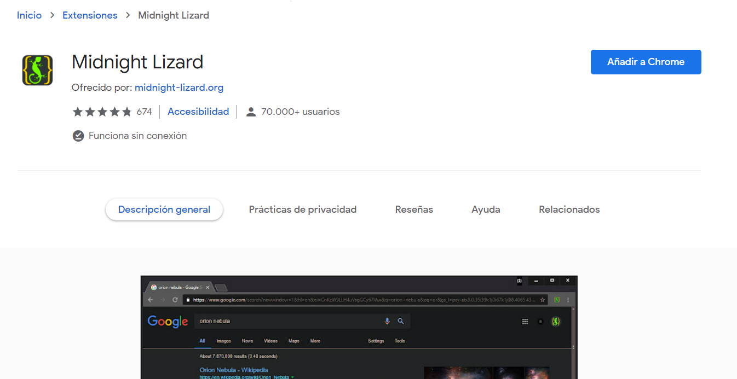This screenshot has width=737, height=379.
Task: Open the Reseñas tab
Action: point(414,209)
